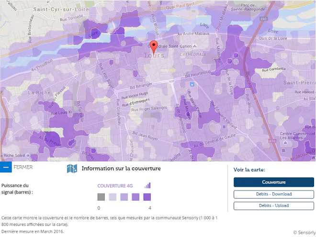The height and width of the screenshot is (237, 316).
Task: Switch to Debits - Upload map
Action: [x=273, y=205]
